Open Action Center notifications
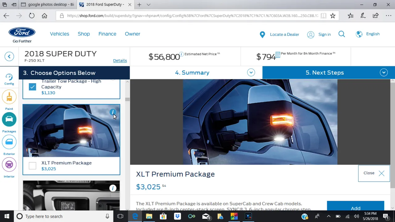 tap(386, 216)
